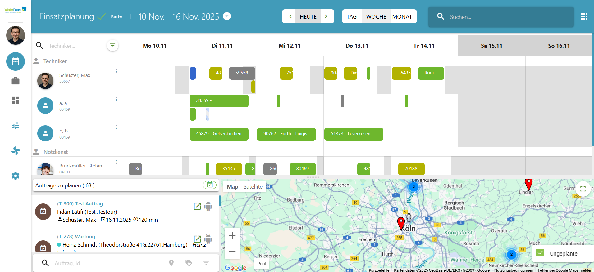Expand the date range dropdown arrow
This screenshot has height=272, width=594.
pyautogui.click(x=227, y=16)
